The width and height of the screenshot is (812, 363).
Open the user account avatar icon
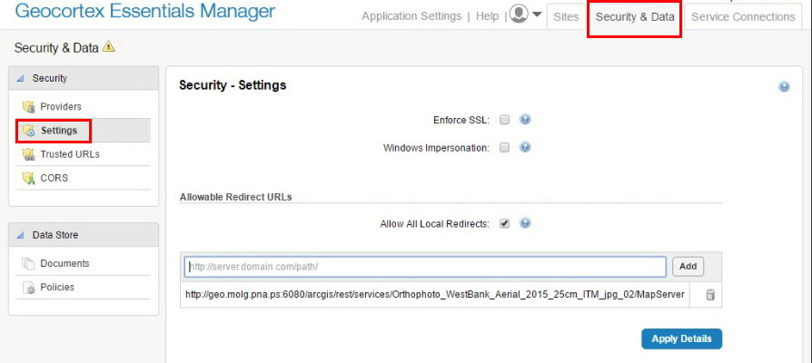(x=519, y=14)
